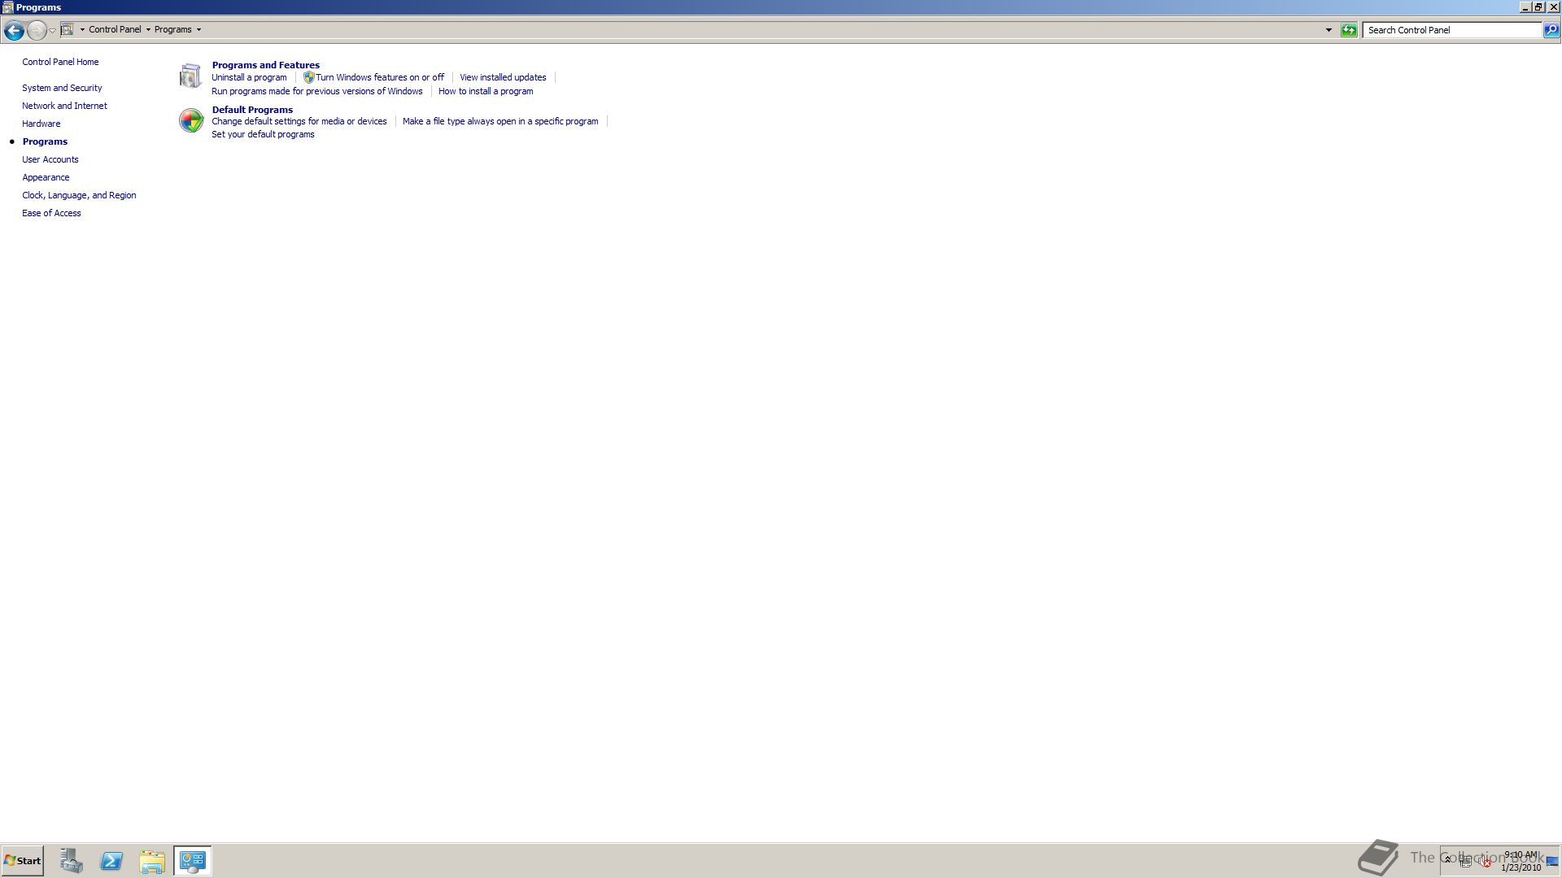Viewport: 1562px width, 878px height.
Task: Refresh the Control Panel view
Action: pyautogui.click(x=1349, y=30)
